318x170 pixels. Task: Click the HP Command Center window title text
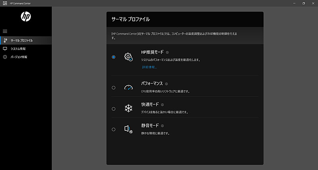tap(20, 4)
